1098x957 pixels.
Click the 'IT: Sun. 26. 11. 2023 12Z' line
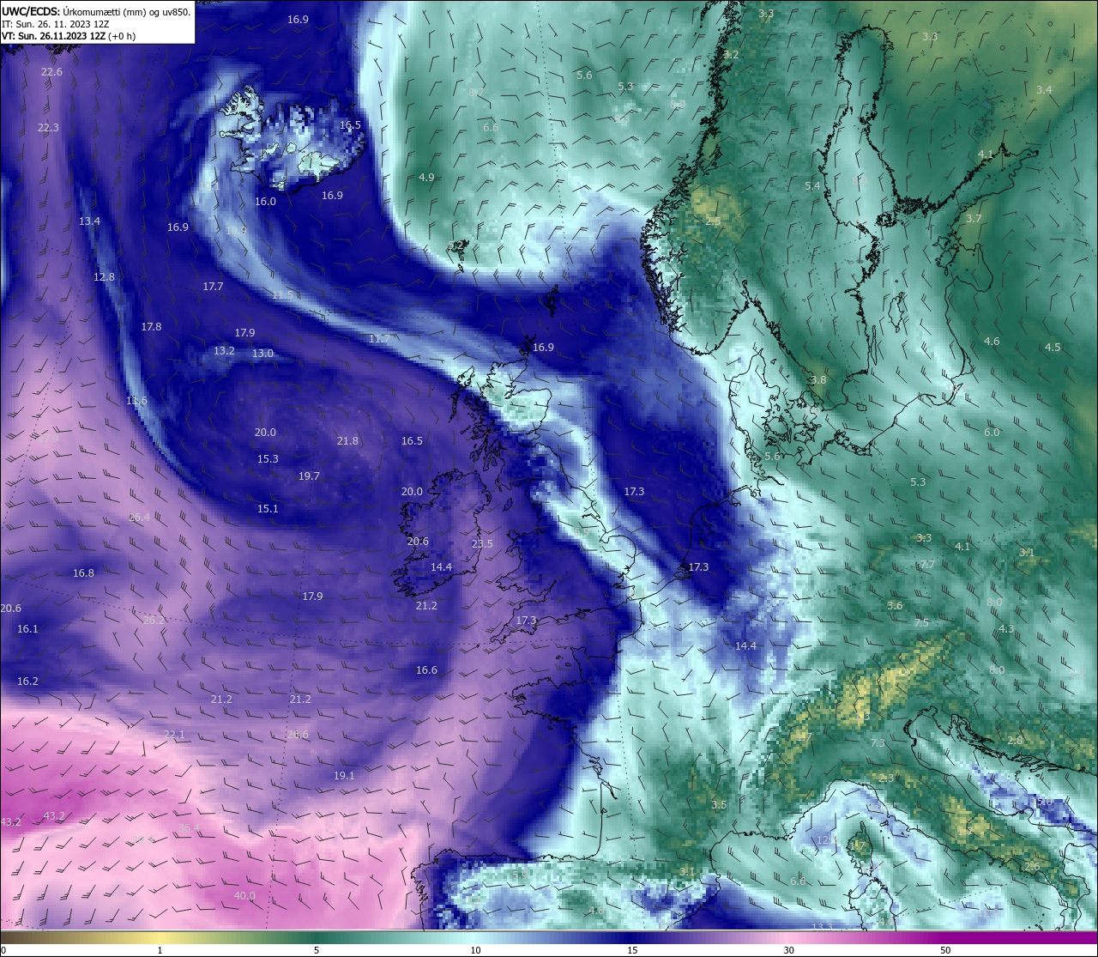point(56,24)
